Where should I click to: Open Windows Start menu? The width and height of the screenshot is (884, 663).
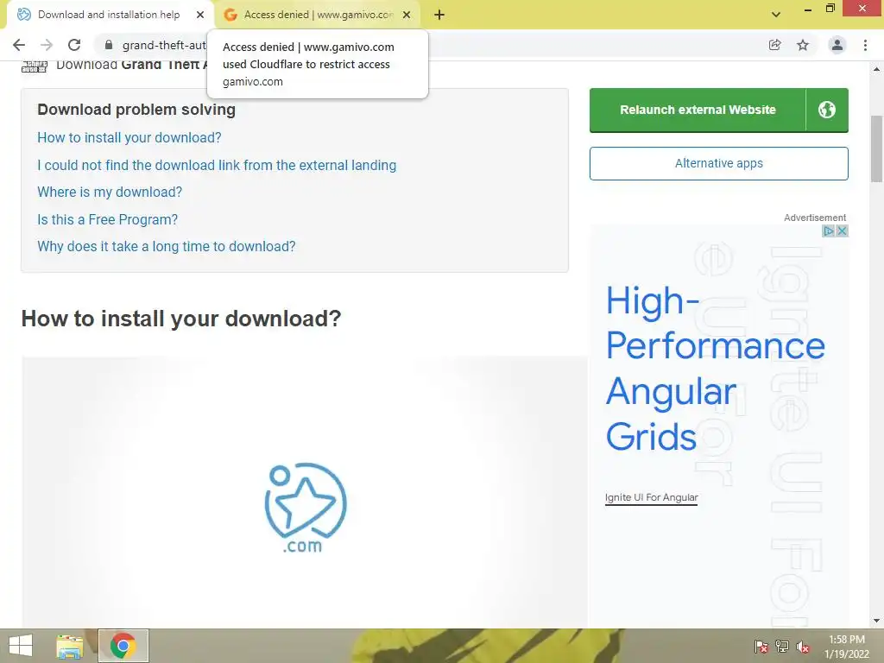(x=21, y=646)
